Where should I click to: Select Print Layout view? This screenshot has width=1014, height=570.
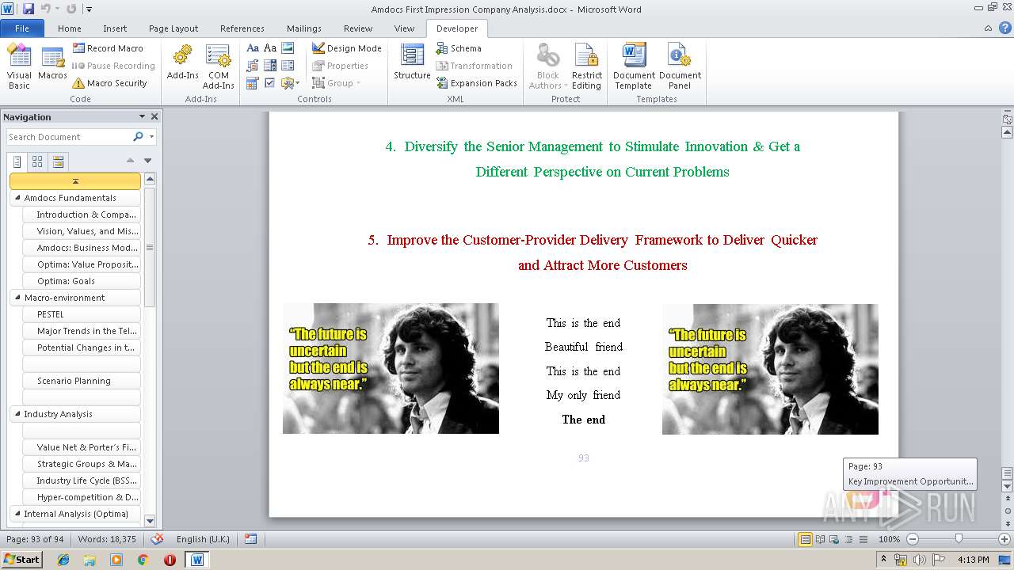point(805,539)
